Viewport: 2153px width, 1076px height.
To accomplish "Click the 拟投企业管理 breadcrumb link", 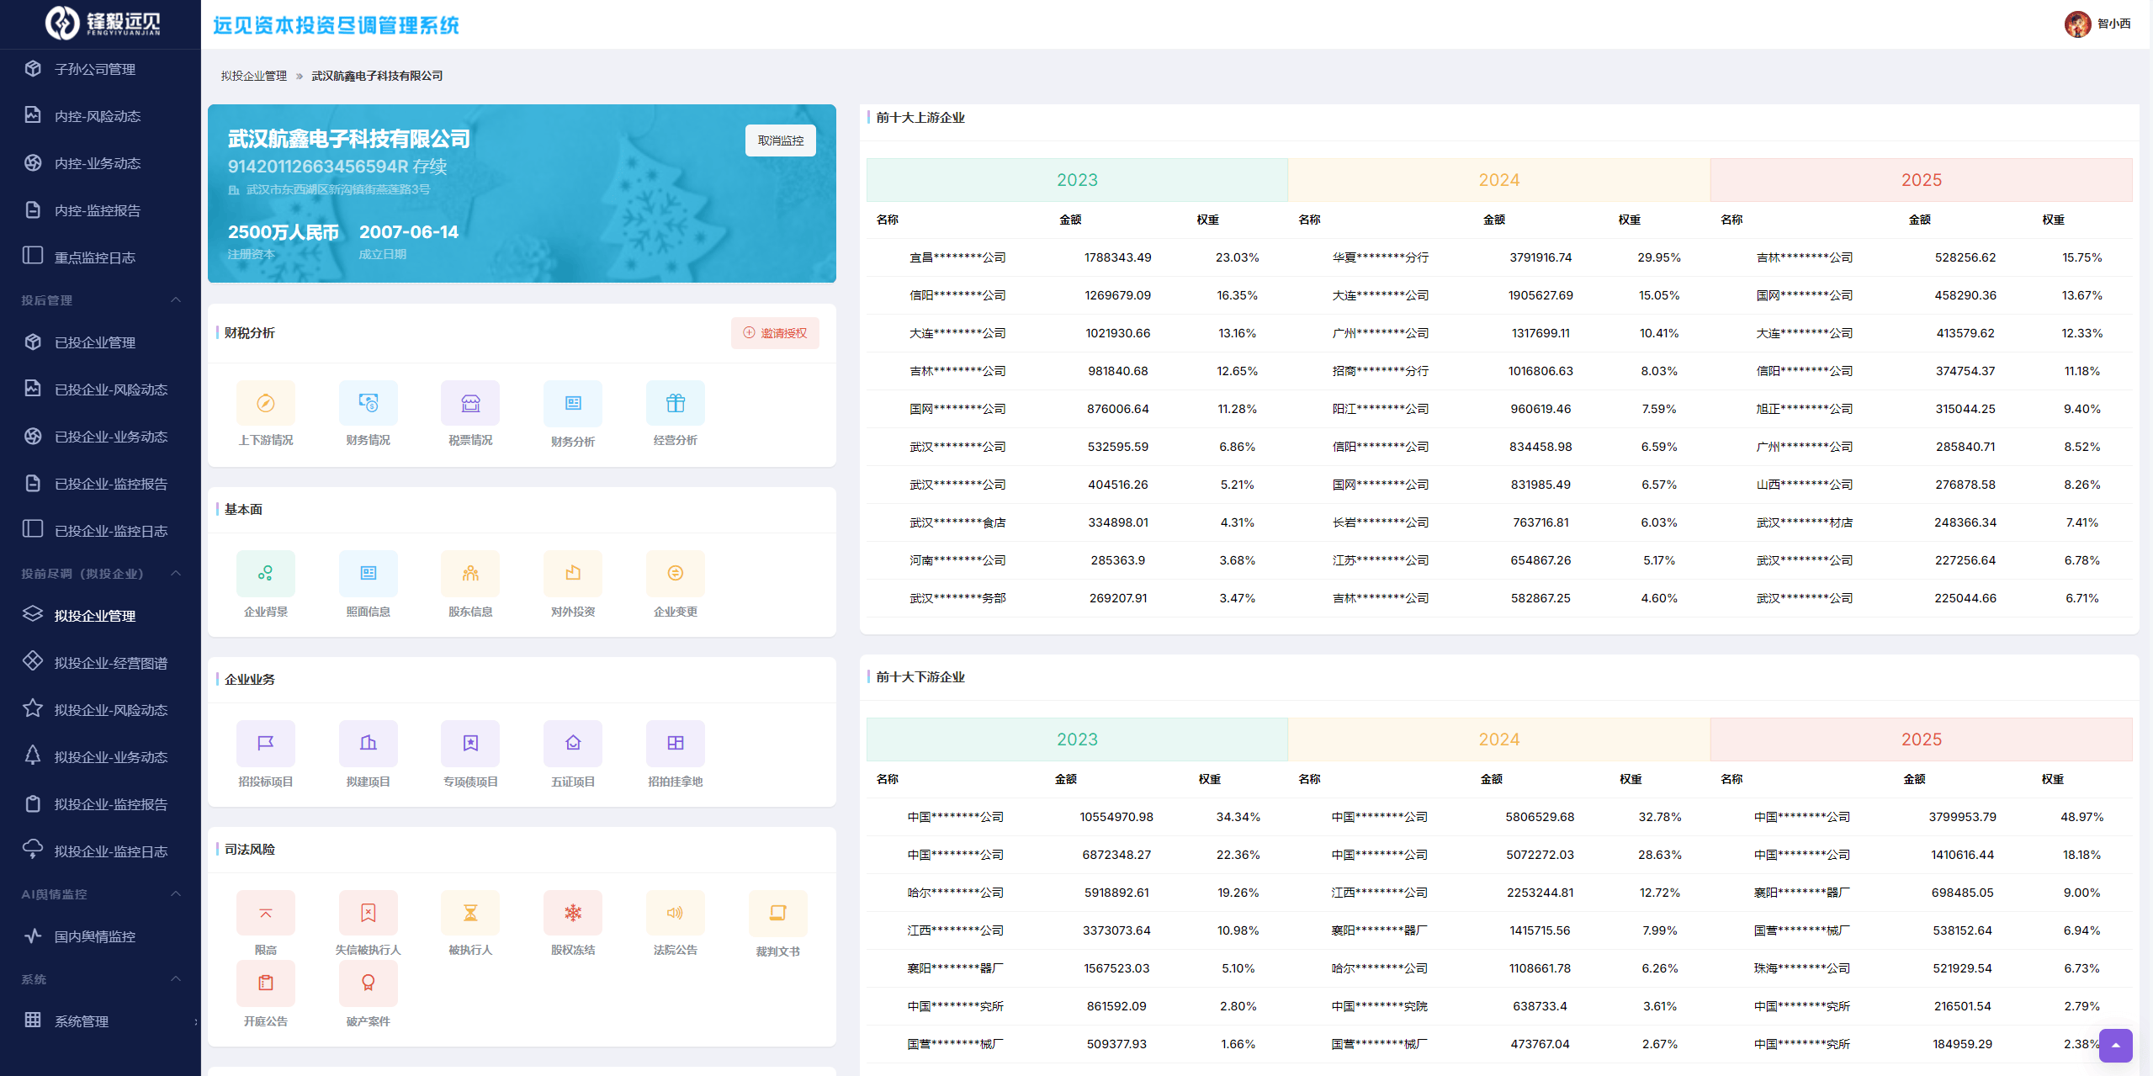I will pos(253,76).
